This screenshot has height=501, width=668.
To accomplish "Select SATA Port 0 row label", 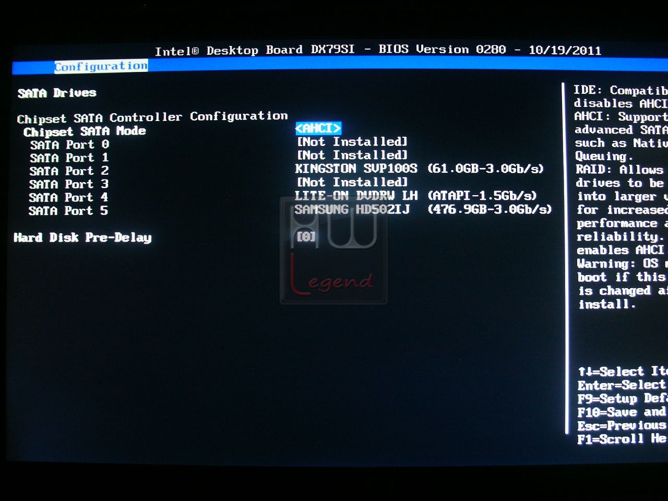I will pyautogui.click(x=69, y=145).
